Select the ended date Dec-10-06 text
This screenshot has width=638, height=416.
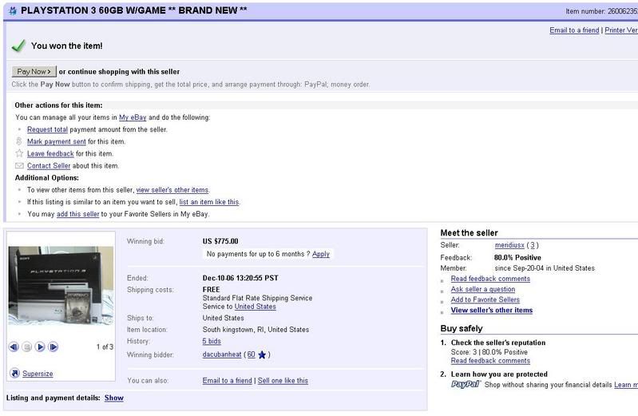240,278
